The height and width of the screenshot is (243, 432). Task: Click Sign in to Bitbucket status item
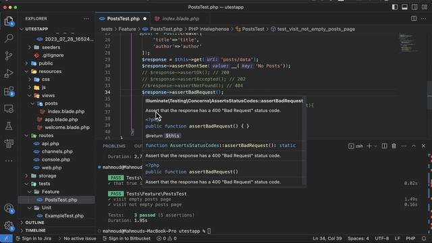click(127, 238)
